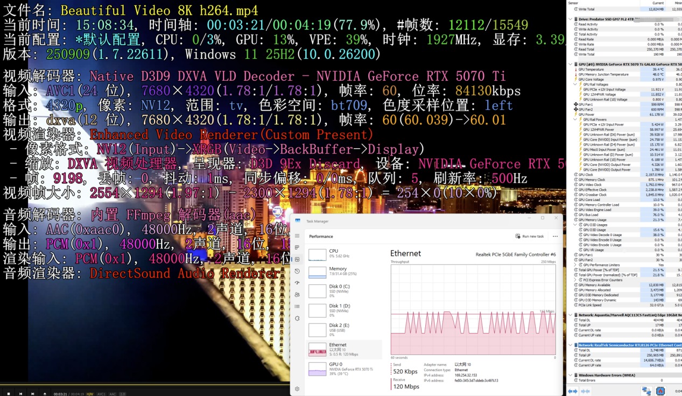The width and height of the screenshot is (682, 396).
Task: Select Disk 0 (C:) performance item
Action: (344, 290)
